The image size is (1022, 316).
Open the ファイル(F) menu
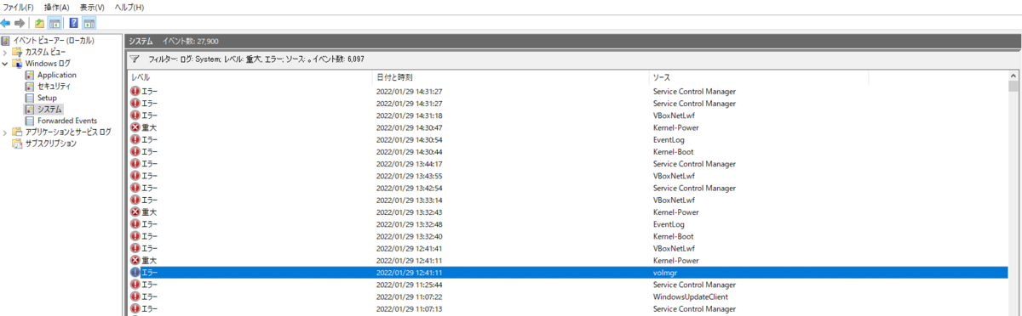19,7
